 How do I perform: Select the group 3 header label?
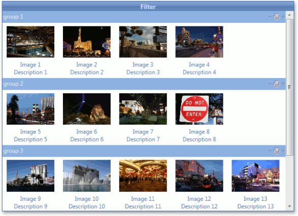(13, 151)
